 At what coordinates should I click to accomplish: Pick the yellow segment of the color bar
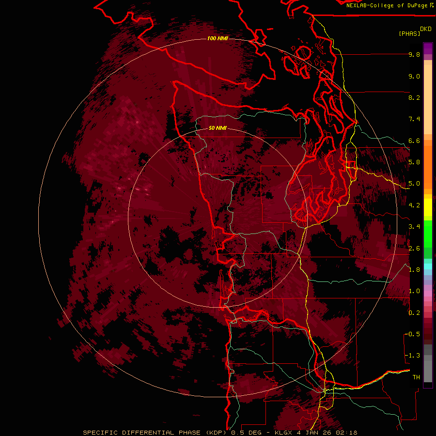428,207
